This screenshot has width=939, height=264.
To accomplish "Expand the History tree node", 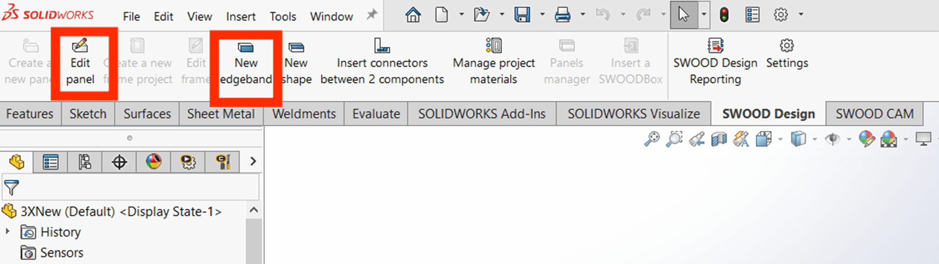I will point(7,231).
